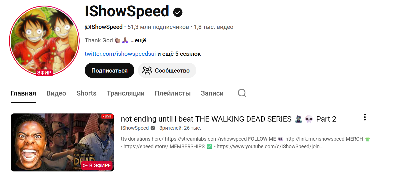Click the community people icon

tap(147, 71)
